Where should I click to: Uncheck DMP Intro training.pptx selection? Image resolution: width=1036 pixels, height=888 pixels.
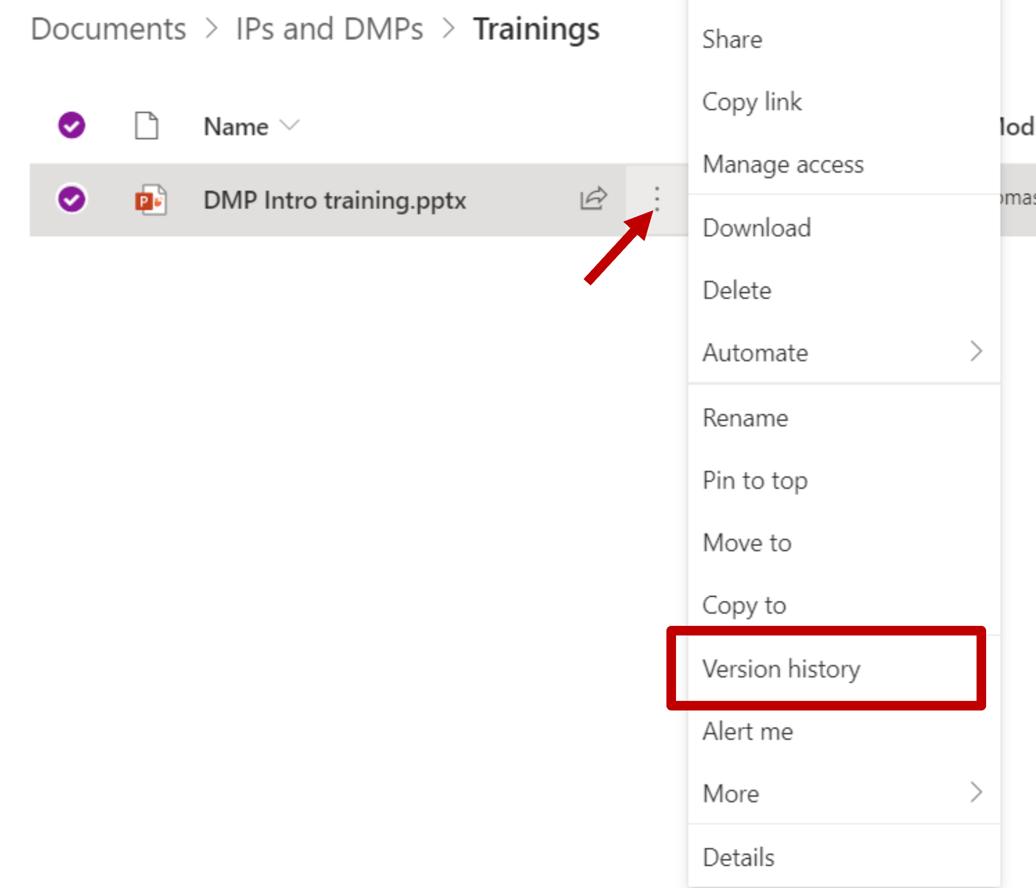click(x=71, y=199)
